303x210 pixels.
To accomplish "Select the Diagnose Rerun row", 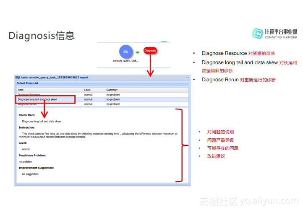I will (x=103, y=104).
